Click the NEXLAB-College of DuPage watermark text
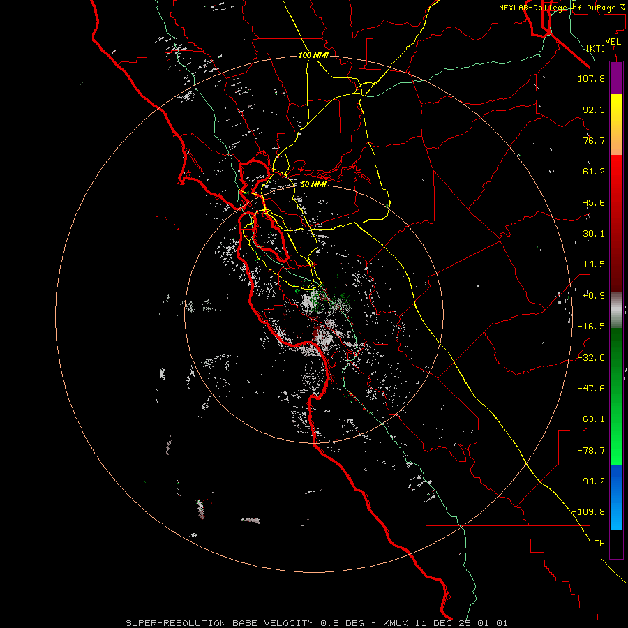Image resolution: width=628 pixels, height=628 pixels. 561,8
